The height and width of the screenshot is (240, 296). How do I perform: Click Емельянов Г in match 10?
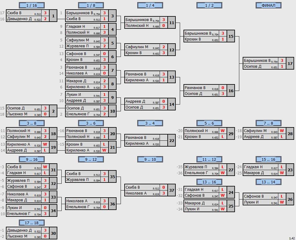[x=78, y=114]
